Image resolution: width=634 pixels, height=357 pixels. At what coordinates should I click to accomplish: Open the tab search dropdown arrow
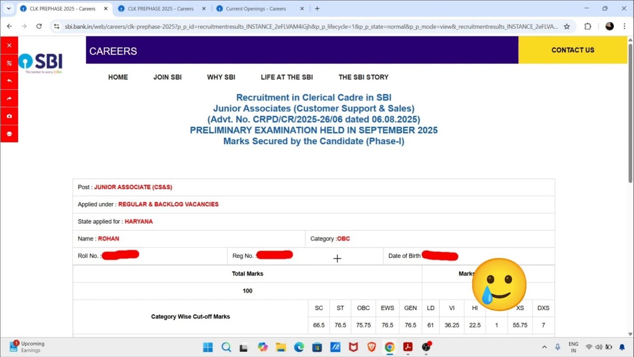[x=8, y=8]
